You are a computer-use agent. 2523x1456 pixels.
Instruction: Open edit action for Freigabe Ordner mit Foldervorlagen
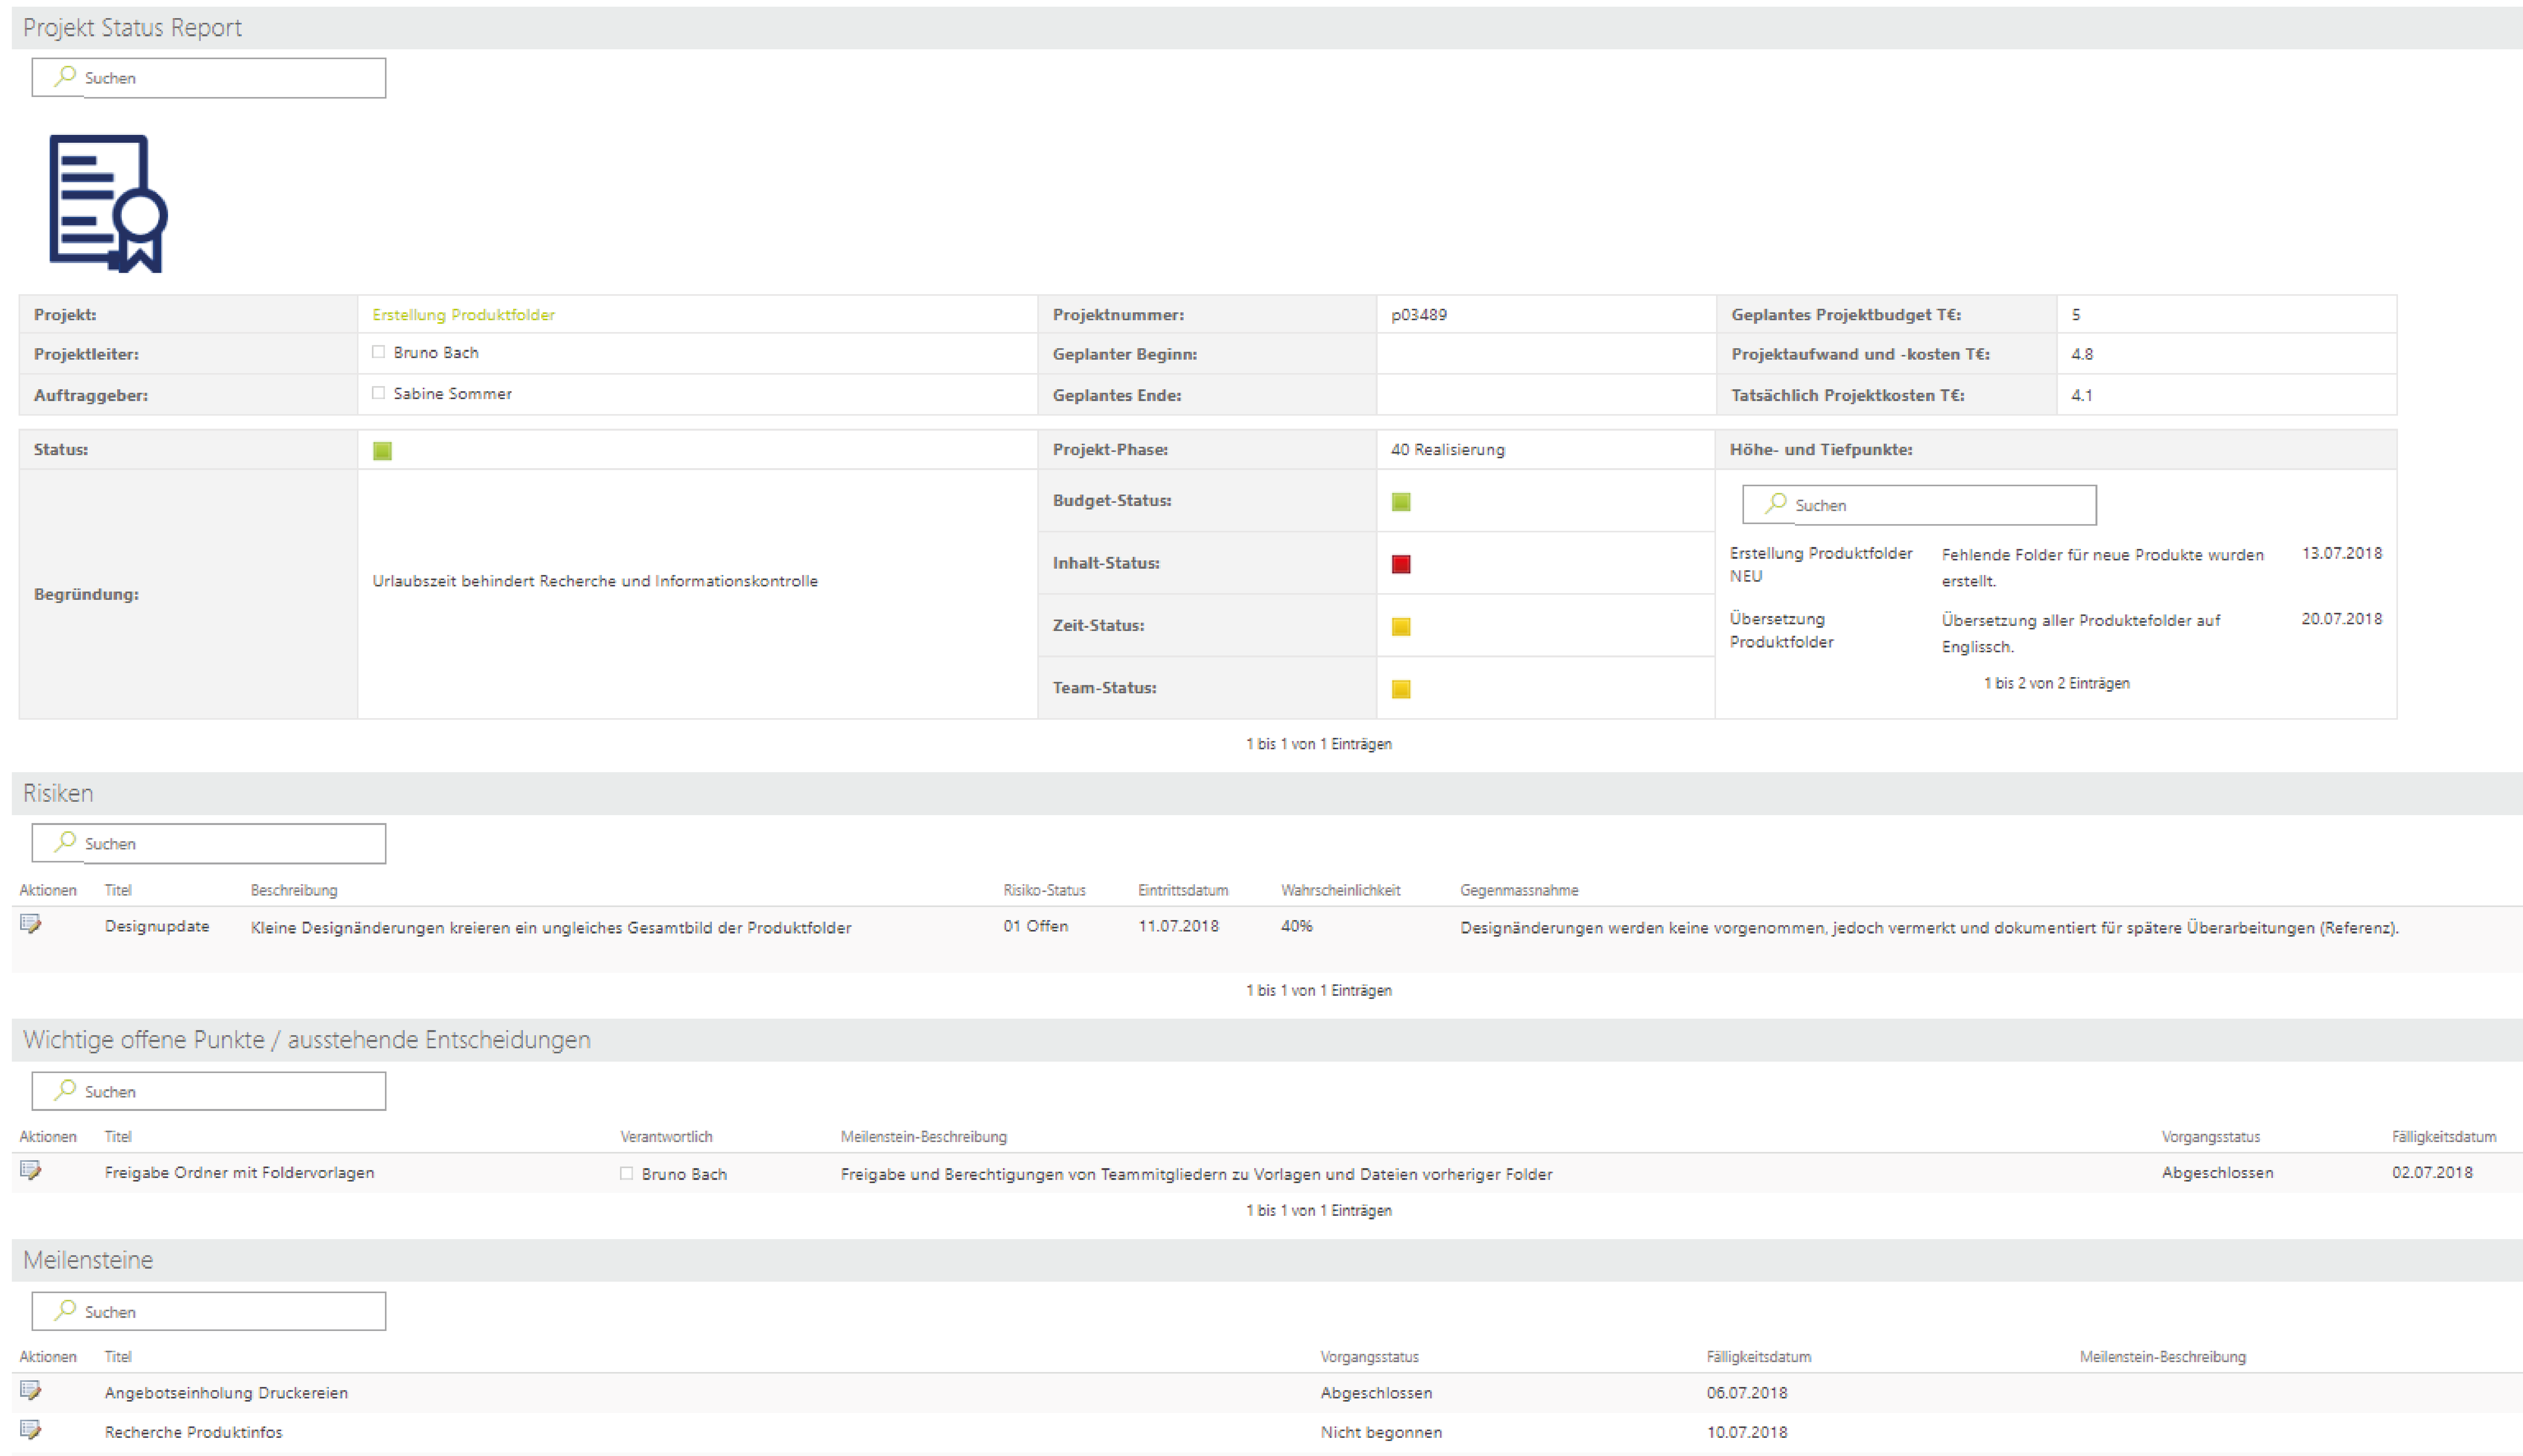(31, 1170)
